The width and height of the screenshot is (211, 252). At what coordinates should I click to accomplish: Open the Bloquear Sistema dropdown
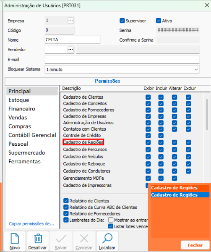pos(122,69)
